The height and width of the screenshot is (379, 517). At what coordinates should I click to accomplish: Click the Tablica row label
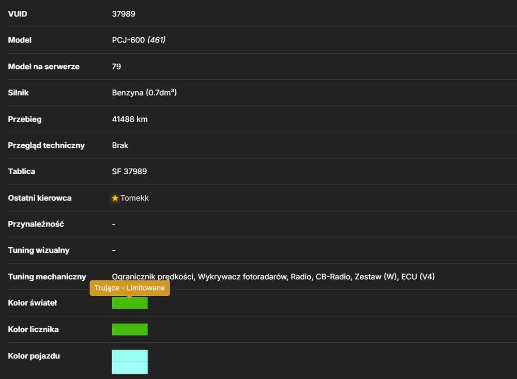22,171
